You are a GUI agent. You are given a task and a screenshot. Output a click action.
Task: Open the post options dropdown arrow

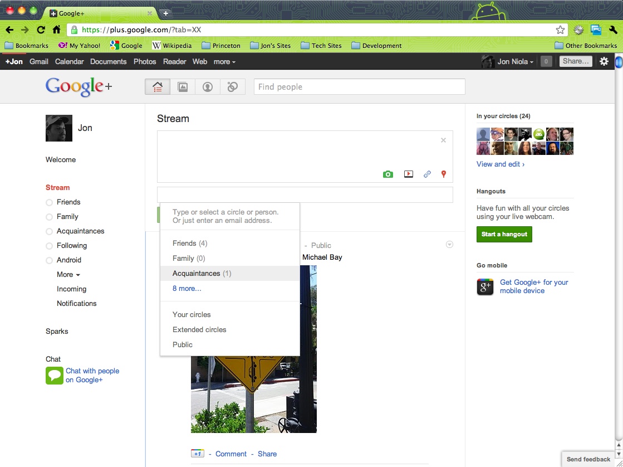click(x=449, y=244)
